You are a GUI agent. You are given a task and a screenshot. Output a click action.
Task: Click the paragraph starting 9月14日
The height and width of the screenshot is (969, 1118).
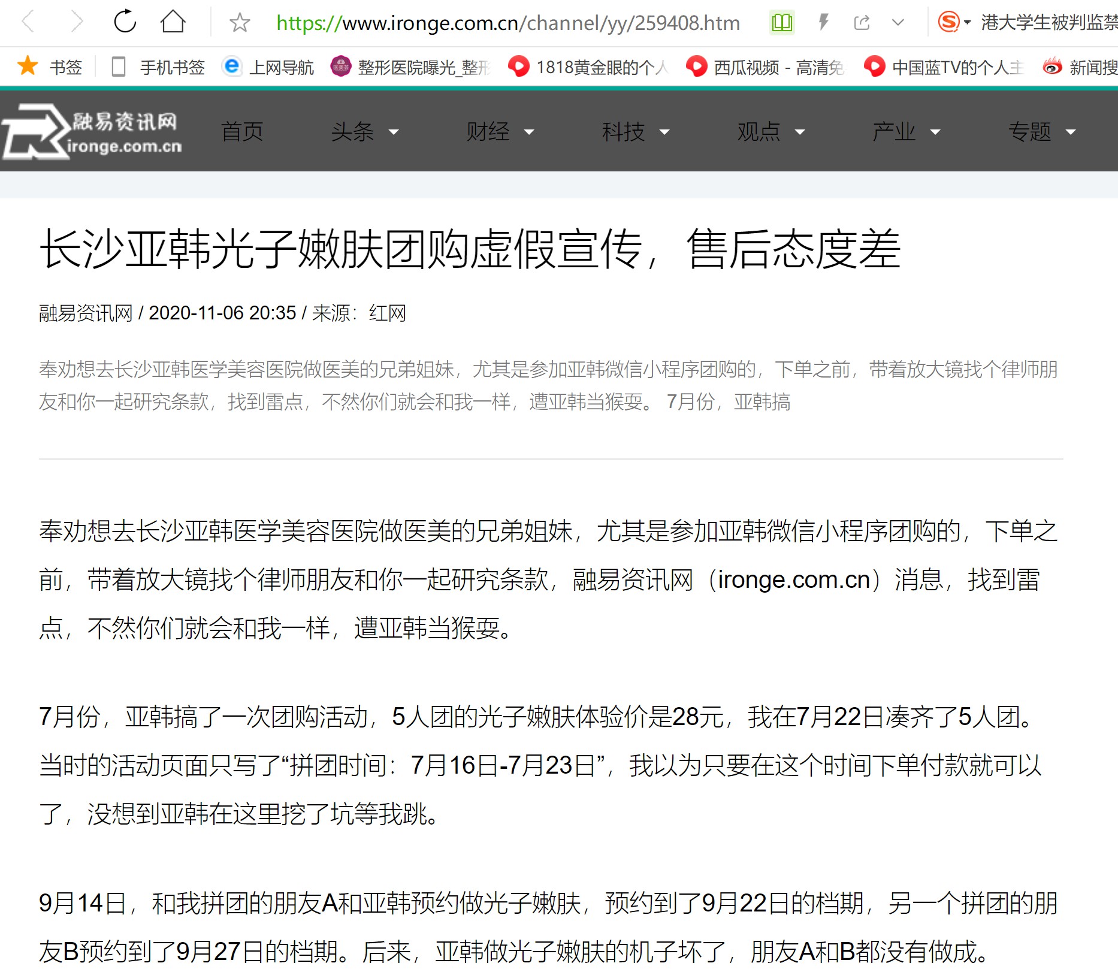coord(548,928)
